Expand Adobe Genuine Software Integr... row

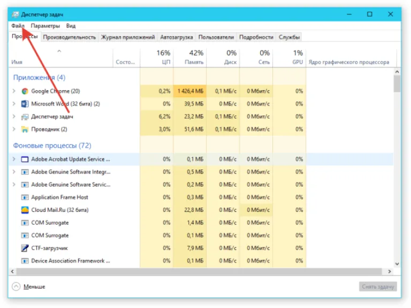(14, 172)
